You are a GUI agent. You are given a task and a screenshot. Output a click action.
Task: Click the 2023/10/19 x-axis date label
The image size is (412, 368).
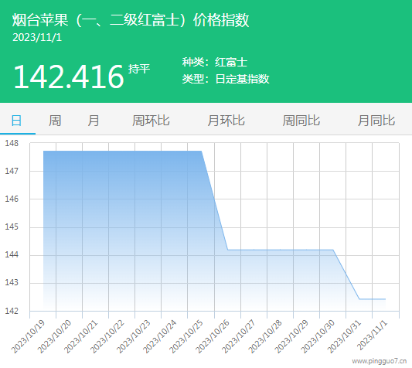pyautogui.click(x=28, y=336)
